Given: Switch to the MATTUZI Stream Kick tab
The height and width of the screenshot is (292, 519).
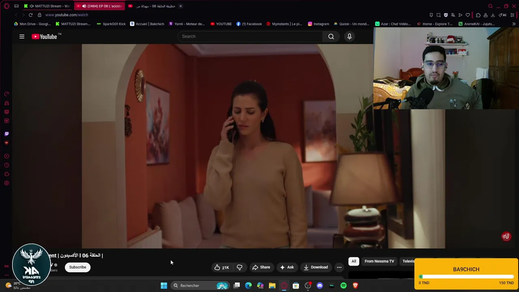Looking at the screenshot, I should point(47,6).
